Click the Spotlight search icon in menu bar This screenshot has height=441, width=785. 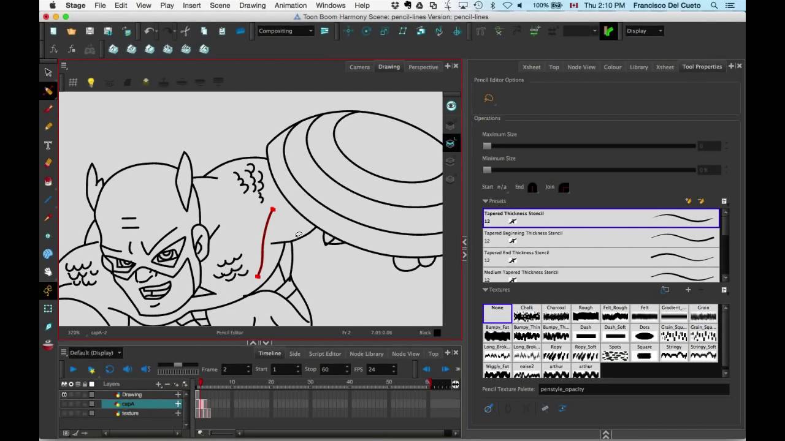coord(714,6)
